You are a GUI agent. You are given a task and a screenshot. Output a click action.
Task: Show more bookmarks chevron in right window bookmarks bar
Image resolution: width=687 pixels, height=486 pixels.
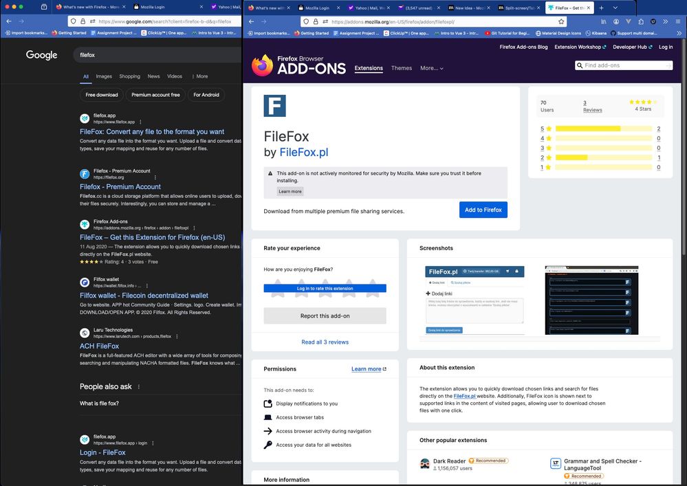pyautogui.click(x=679, y=33)
